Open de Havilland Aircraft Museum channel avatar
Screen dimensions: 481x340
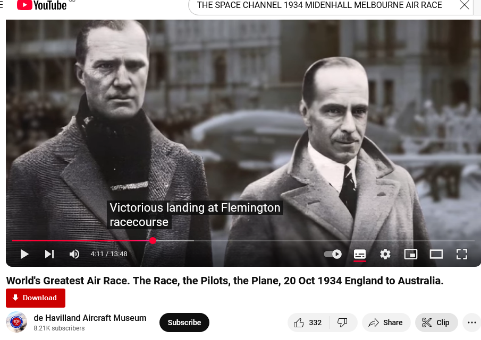[16, 322]
